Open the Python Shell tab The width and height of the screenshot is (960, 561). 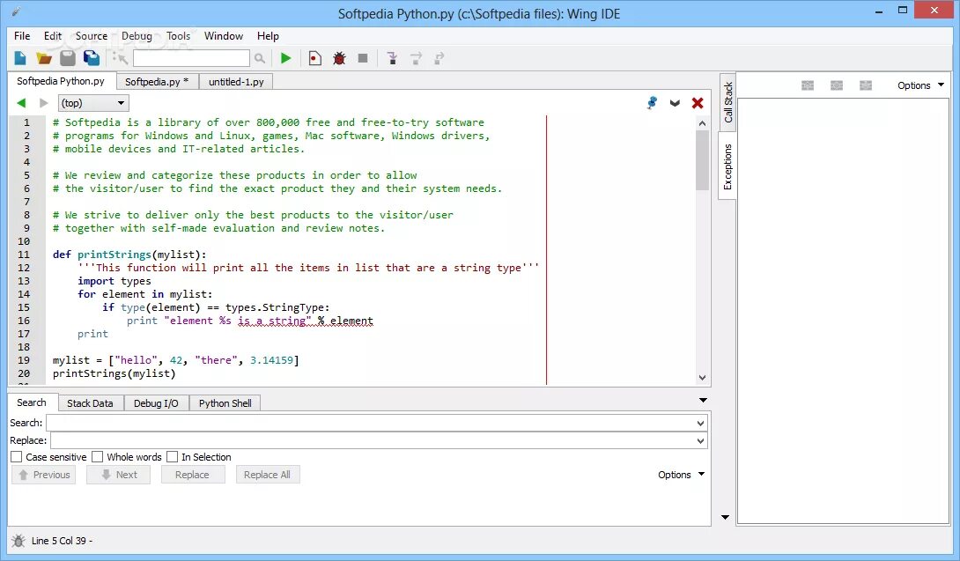pyautogui.click(x=225, y=403)
